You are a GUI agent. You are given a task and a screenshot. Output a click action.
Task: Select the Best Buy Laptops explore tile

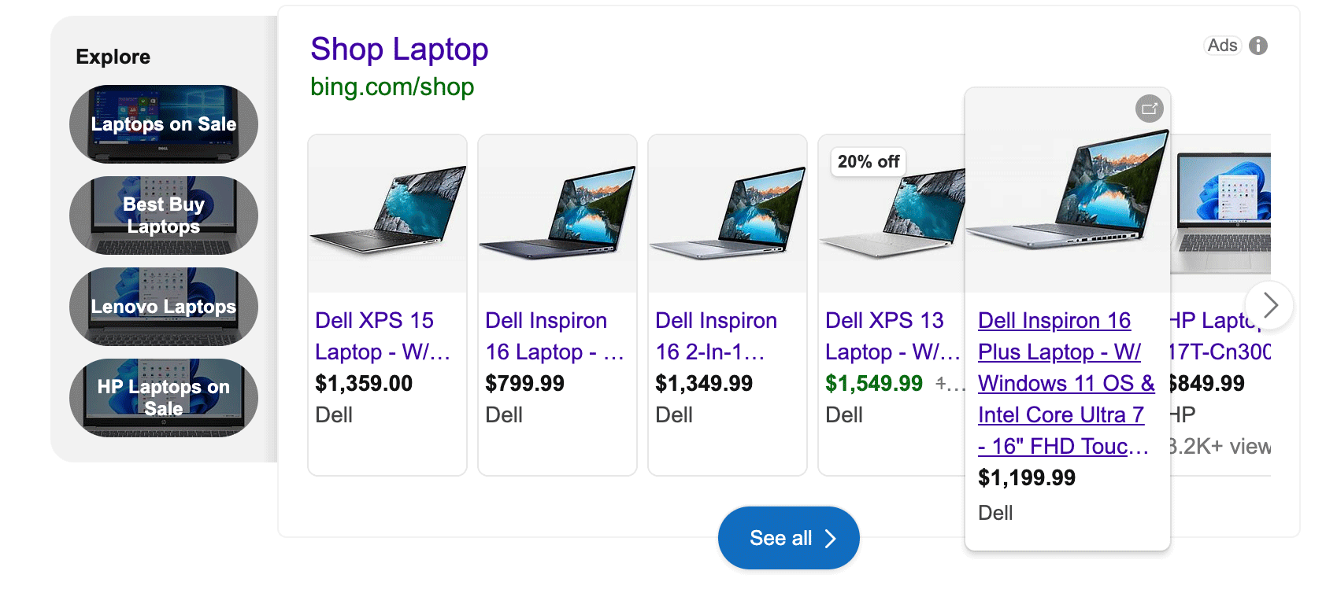tap(162, 215)
